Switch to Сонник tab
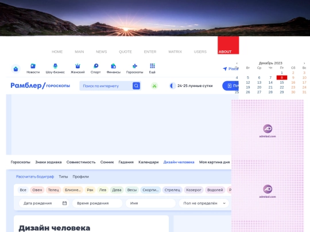 coord(107,162)
